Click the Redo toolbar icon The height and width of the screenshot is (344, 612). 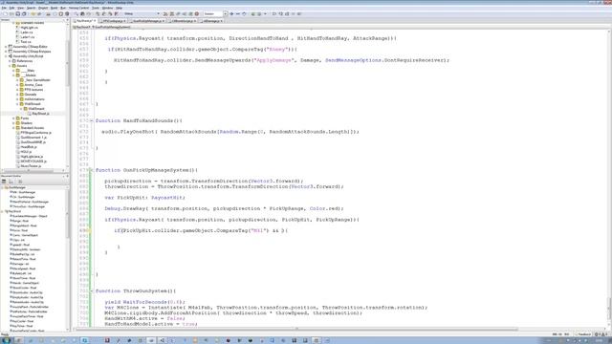[x=39, y=13]
